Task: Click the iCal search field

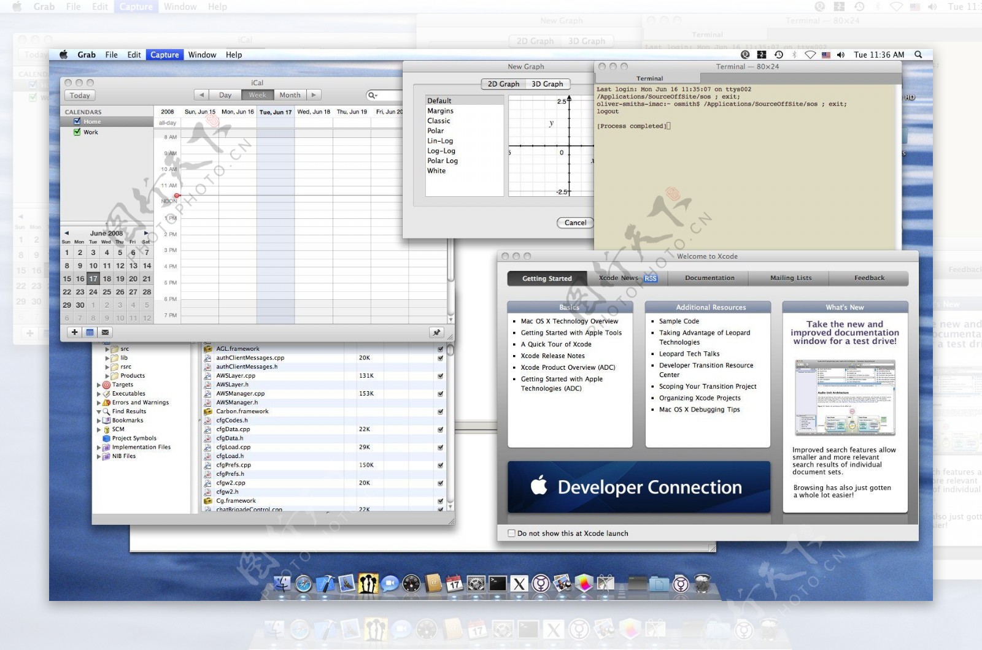Action: (x=384, y=95)
